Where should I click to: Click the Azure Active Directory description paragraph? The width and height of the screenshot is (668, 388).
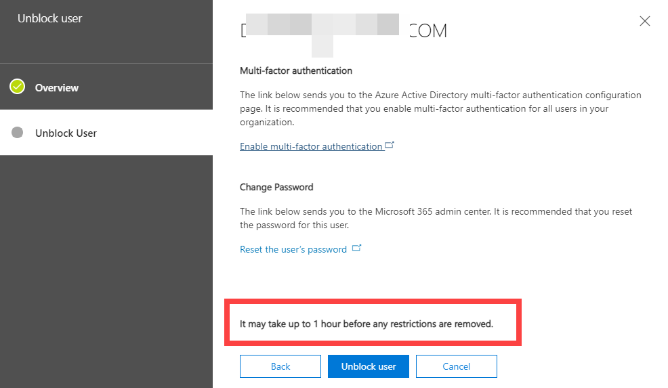(x=440, y=108)
